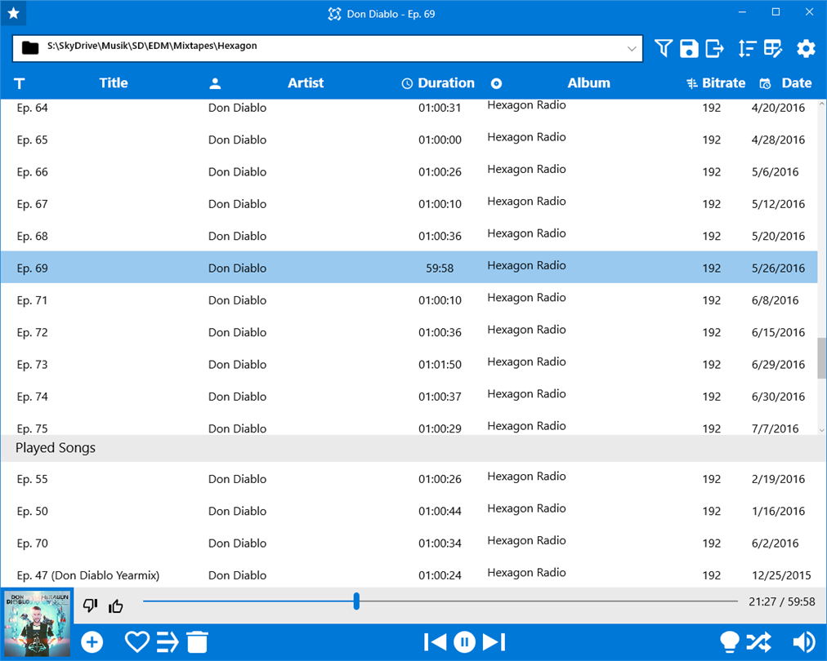Select the Ep. 71 row

click(x=409, y=300)
